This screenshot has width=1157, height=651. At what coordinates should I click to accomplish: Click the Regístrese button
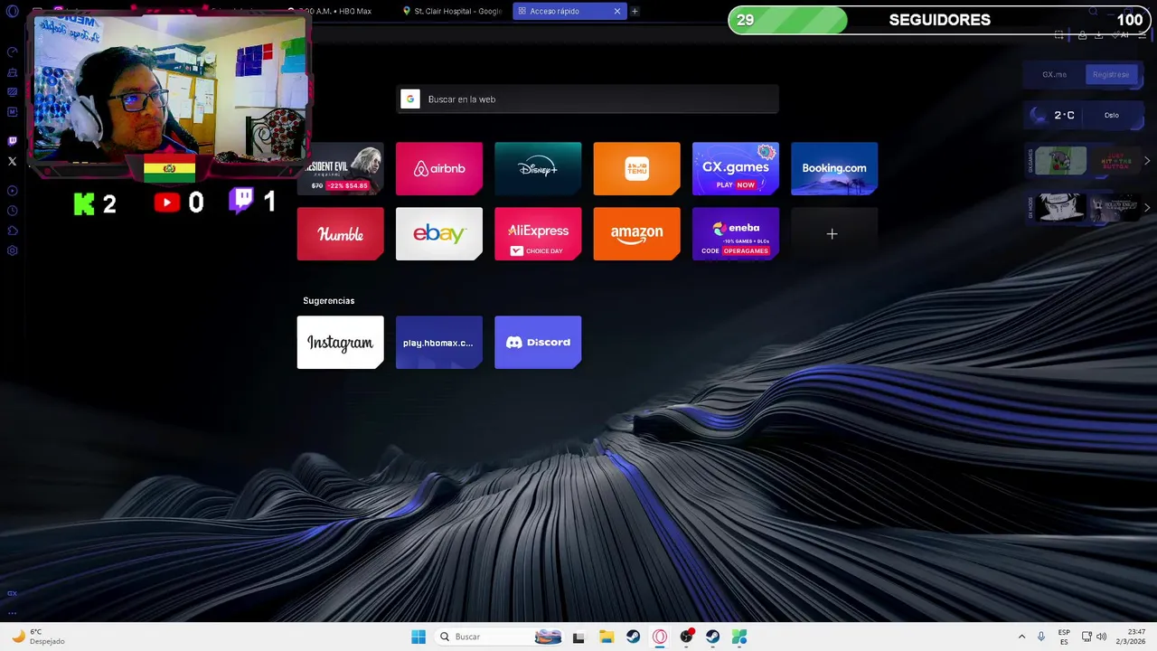[x=1111, y=75]
